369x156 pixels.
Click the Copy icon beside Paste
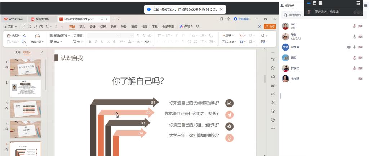(23, 42)
